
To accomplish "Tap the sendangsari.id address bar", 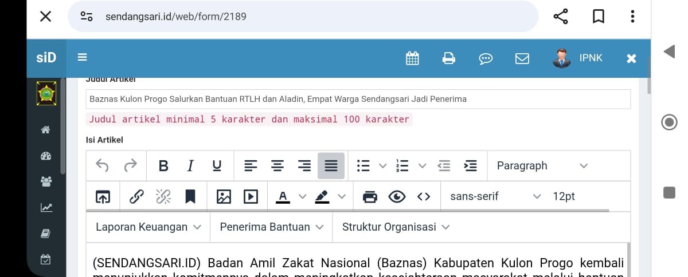I will [x=303, y=17].
